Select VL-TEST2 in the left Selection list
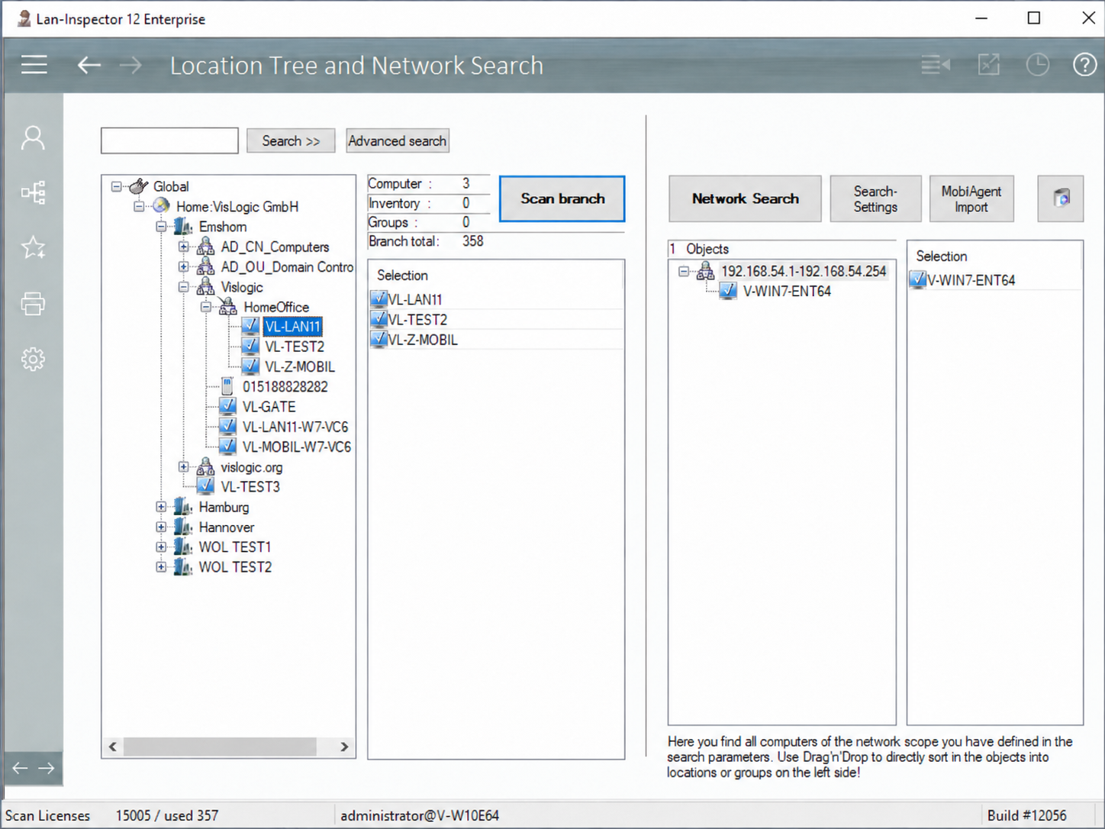 point(417,320)
